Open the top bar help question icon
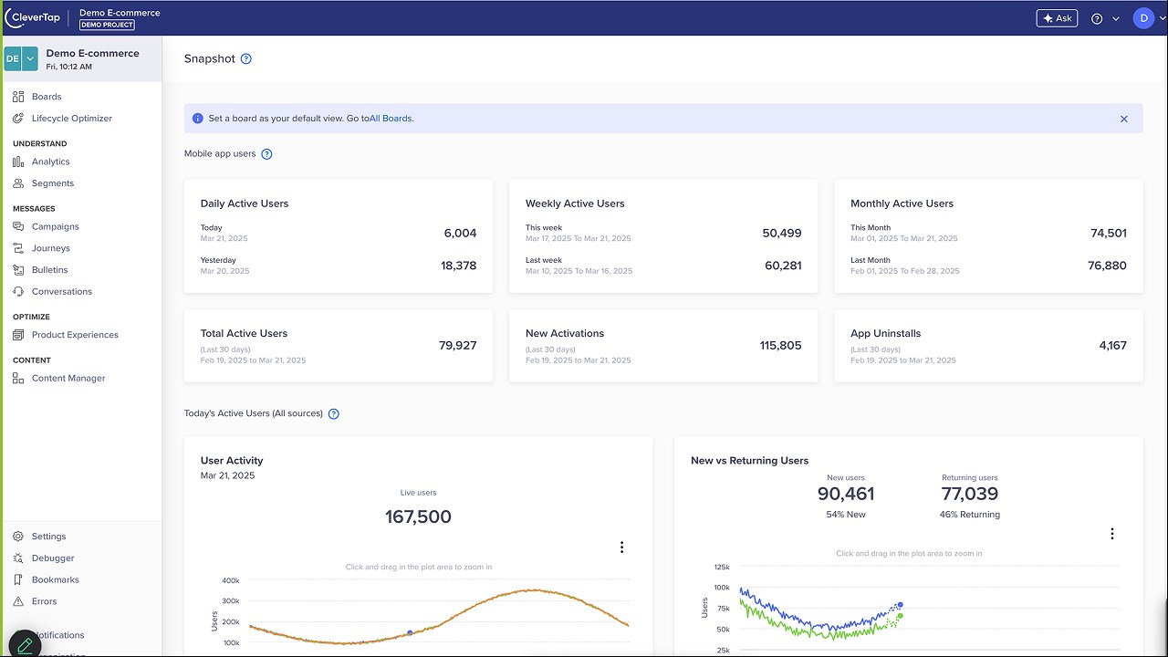The height and width of the screenshot is (657, 1168). coord(1097,18)
